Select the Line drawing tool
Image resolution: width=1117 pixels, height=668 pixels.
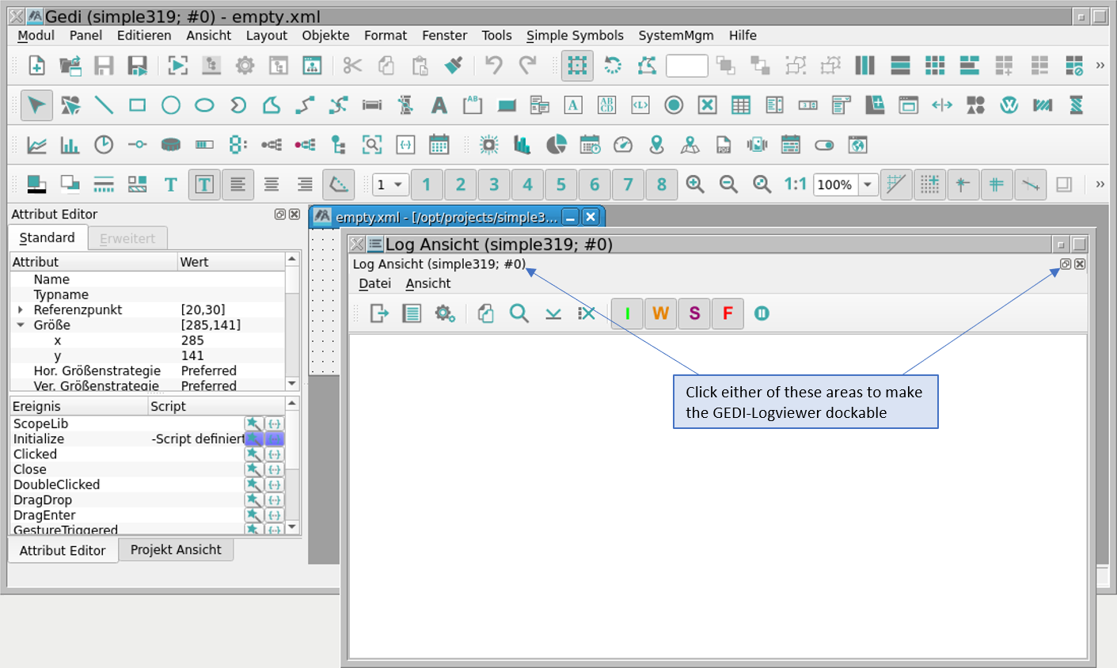(x=104, y=105)
